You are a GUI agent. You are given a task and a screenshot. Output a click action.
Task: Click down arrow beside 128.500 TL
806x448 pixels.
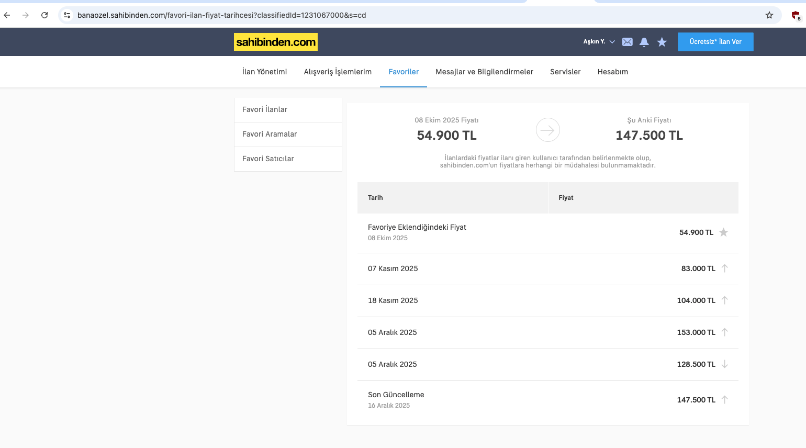coord(725,364)
